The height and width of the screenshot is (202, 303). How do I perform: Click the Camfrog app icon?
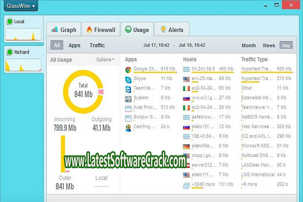[x=128, y=127]
